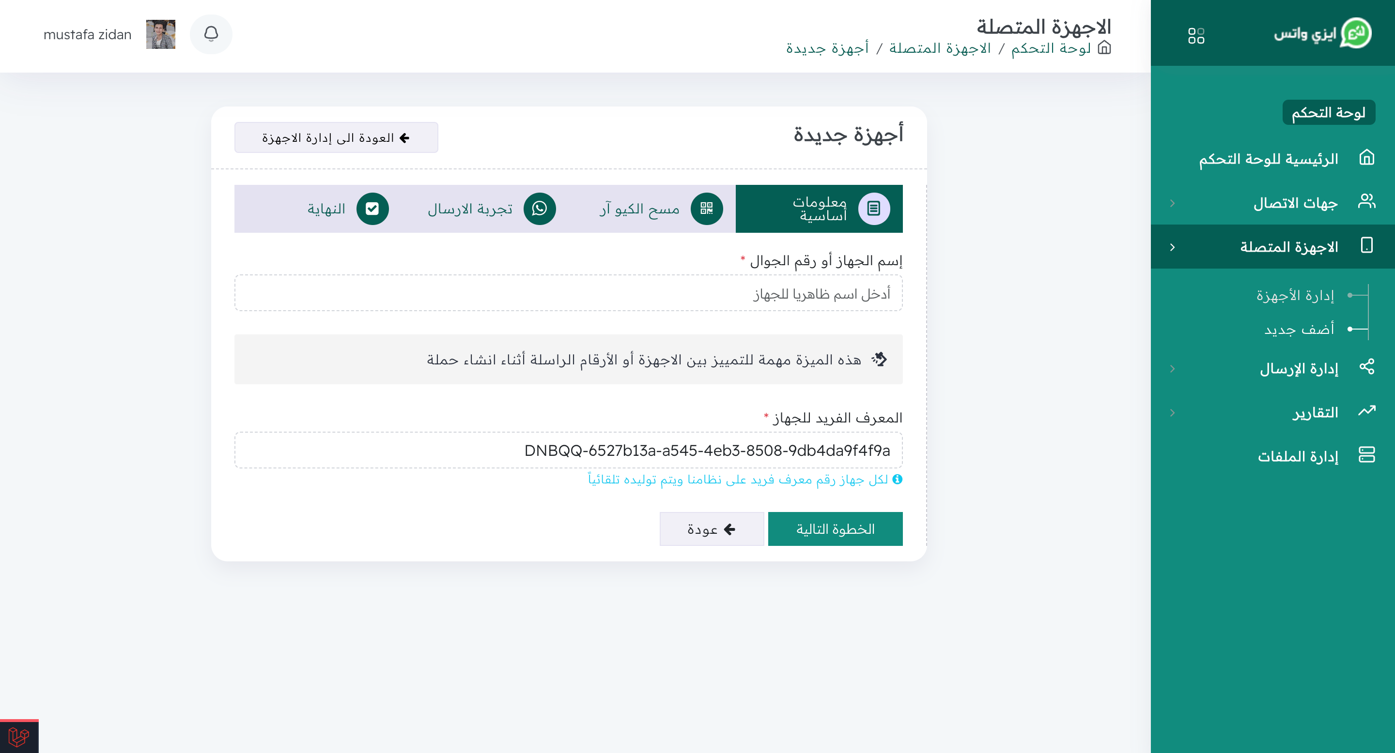Viewport: 1395px width, 753px height.
Task: Open إدارة الأجهزة submenu item
Action: pyautogui.click(x=1295, y=295)
